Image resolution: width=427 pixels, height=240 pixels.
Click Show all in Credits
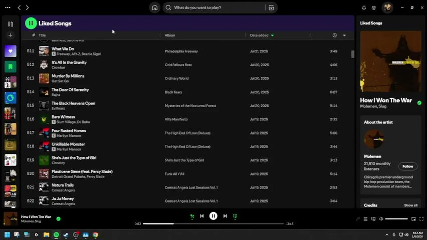411,205
